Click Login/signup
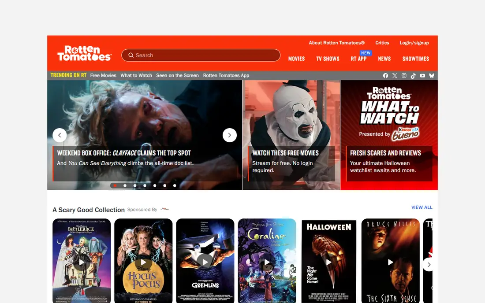Image resolution: width=485 pixels, height=303 pixels. pos(414,43)
